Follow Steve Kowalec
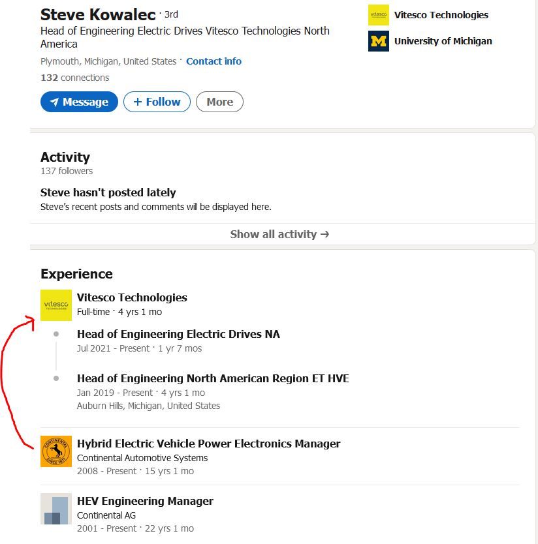 point(157,102)
